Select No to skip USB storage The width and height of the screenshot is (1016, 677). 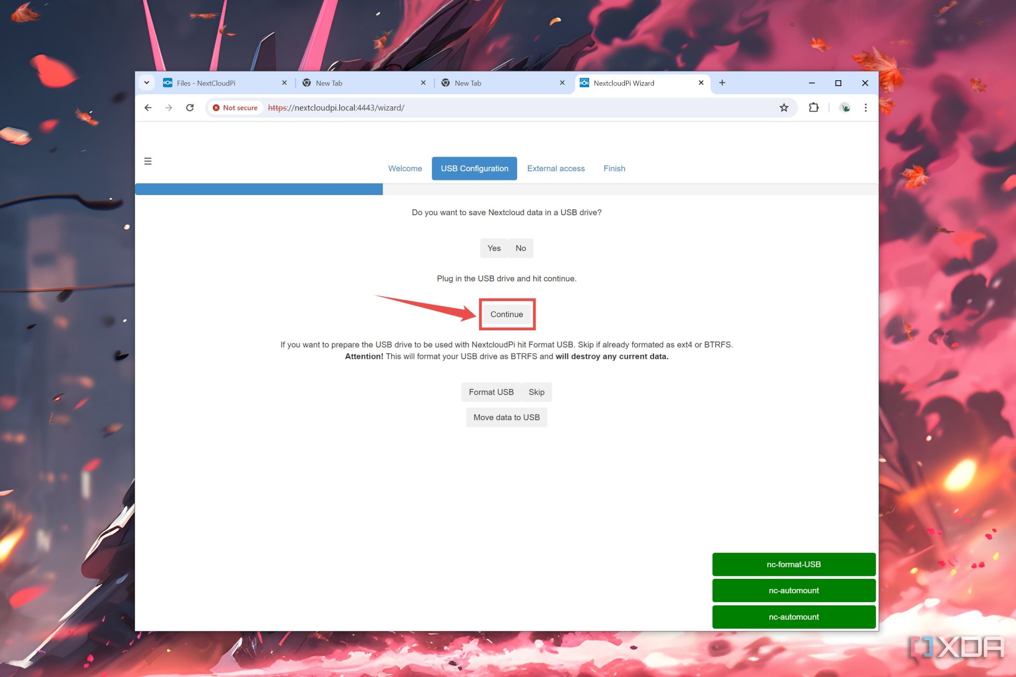point(520,248)
